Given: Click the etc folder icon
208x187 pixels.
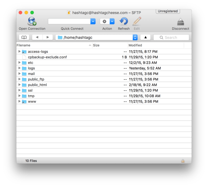Looking at the screenshot, I should pos(24,63).
